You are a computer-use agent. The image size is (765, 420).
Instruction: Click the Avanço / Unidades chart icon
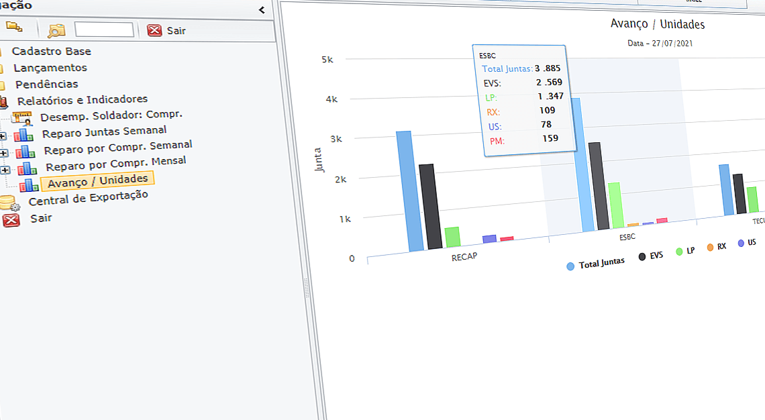29,185
